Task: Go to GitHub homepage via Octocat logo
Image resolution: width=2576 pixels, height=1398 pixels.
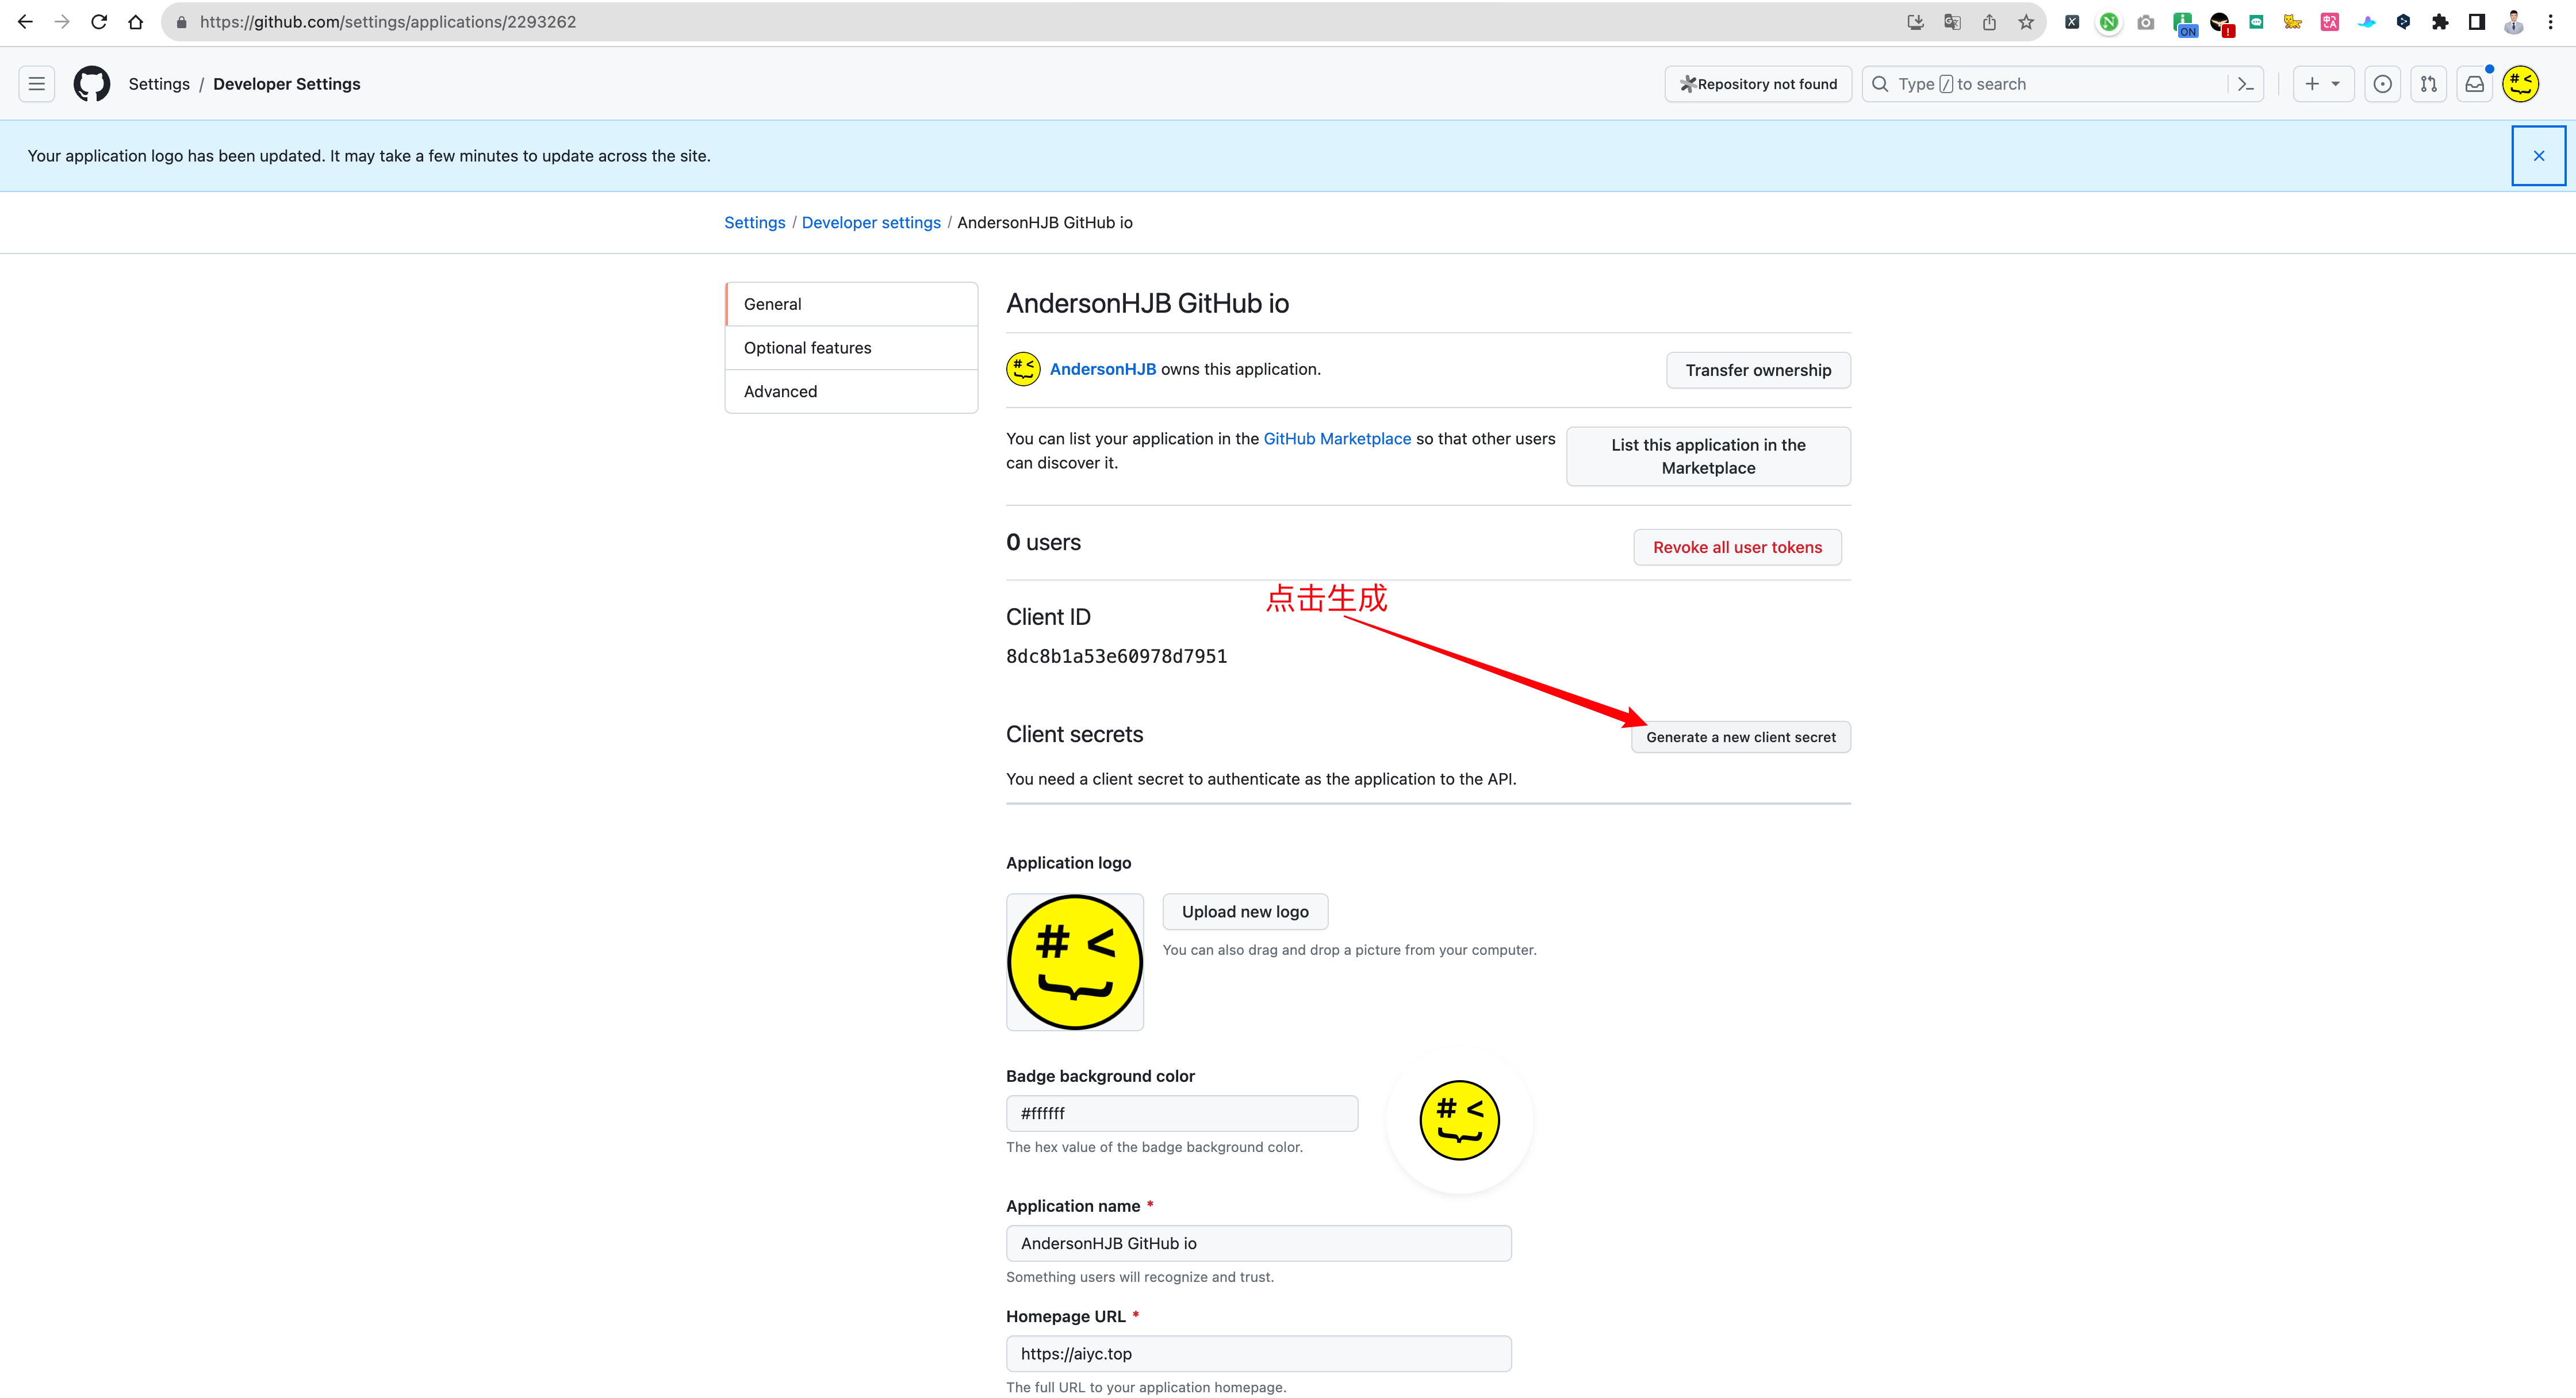Action: click(92, 84)
